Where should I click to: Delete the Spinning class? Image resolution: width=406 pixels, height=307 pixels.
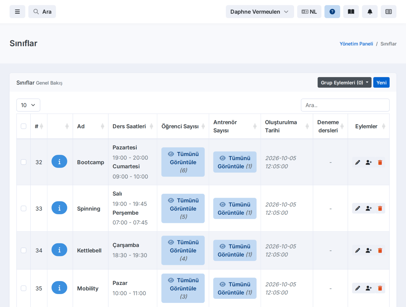click(x=380, y=208)
